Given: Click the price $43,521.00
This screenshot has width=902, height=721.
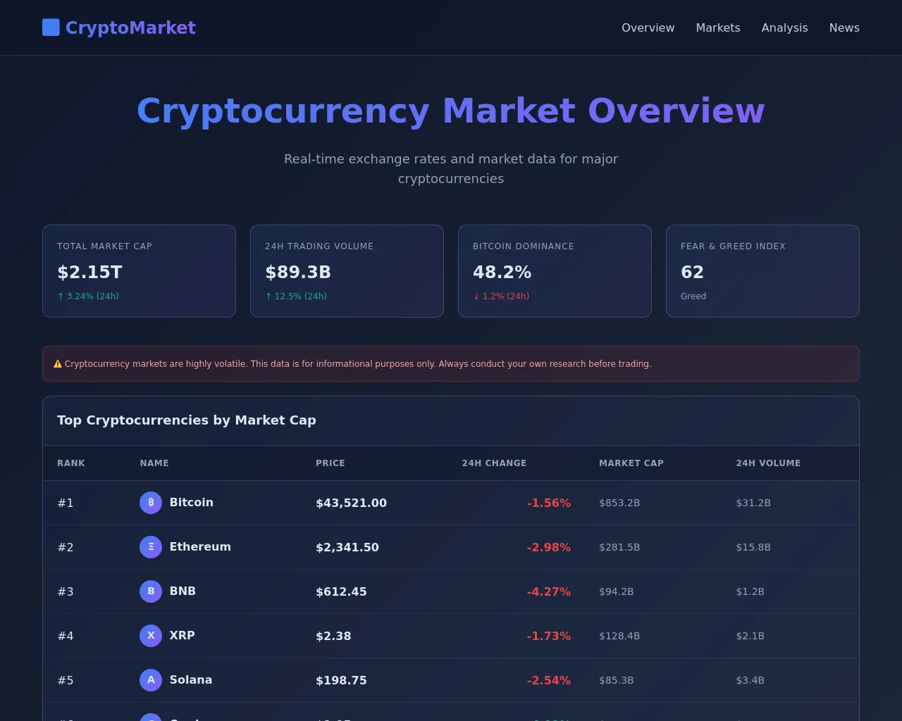Looking at the screenshot, I should [x=351, y=503].
